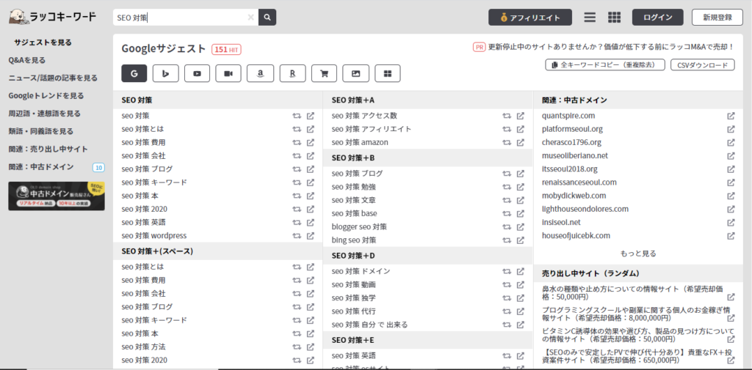
Task: Open external link for 'bing seo 対策'
Action: tap(521, 240)
